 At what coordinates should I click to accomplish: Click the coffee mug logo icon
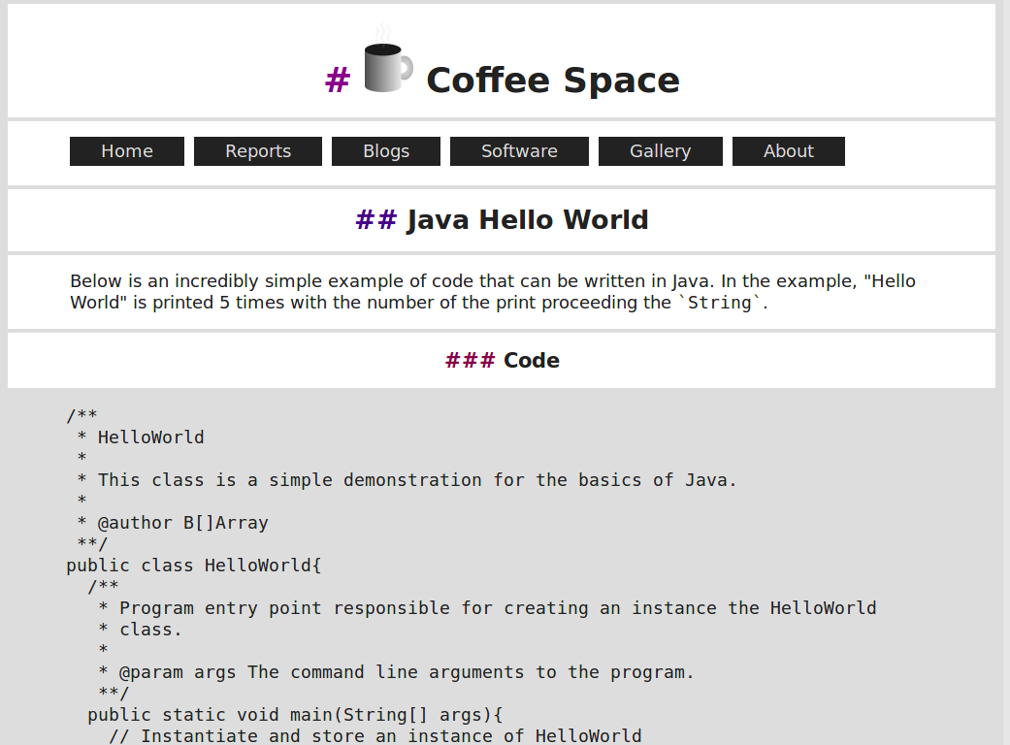click(x=388, y=59)
